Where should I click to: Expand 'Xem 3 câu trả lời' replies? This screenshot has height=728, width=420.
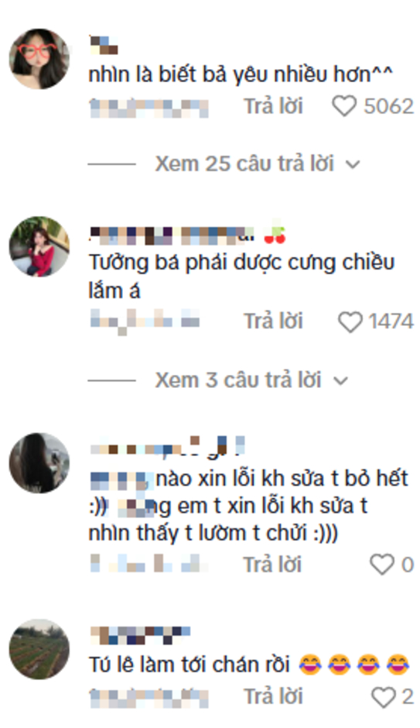(237, 380)
